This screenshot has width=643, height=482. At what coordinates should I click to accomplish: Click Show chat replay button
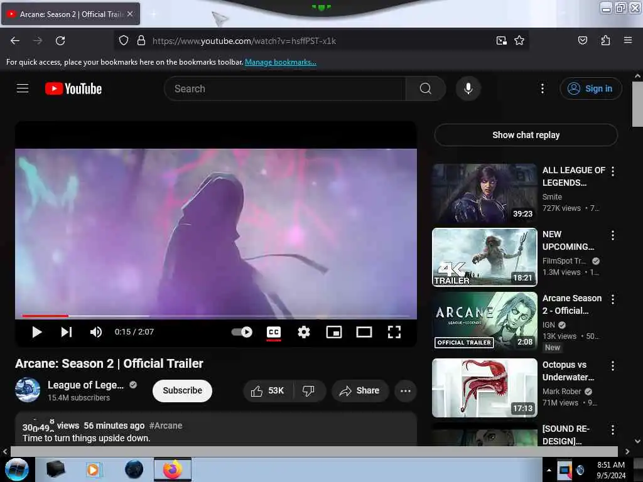526,135
